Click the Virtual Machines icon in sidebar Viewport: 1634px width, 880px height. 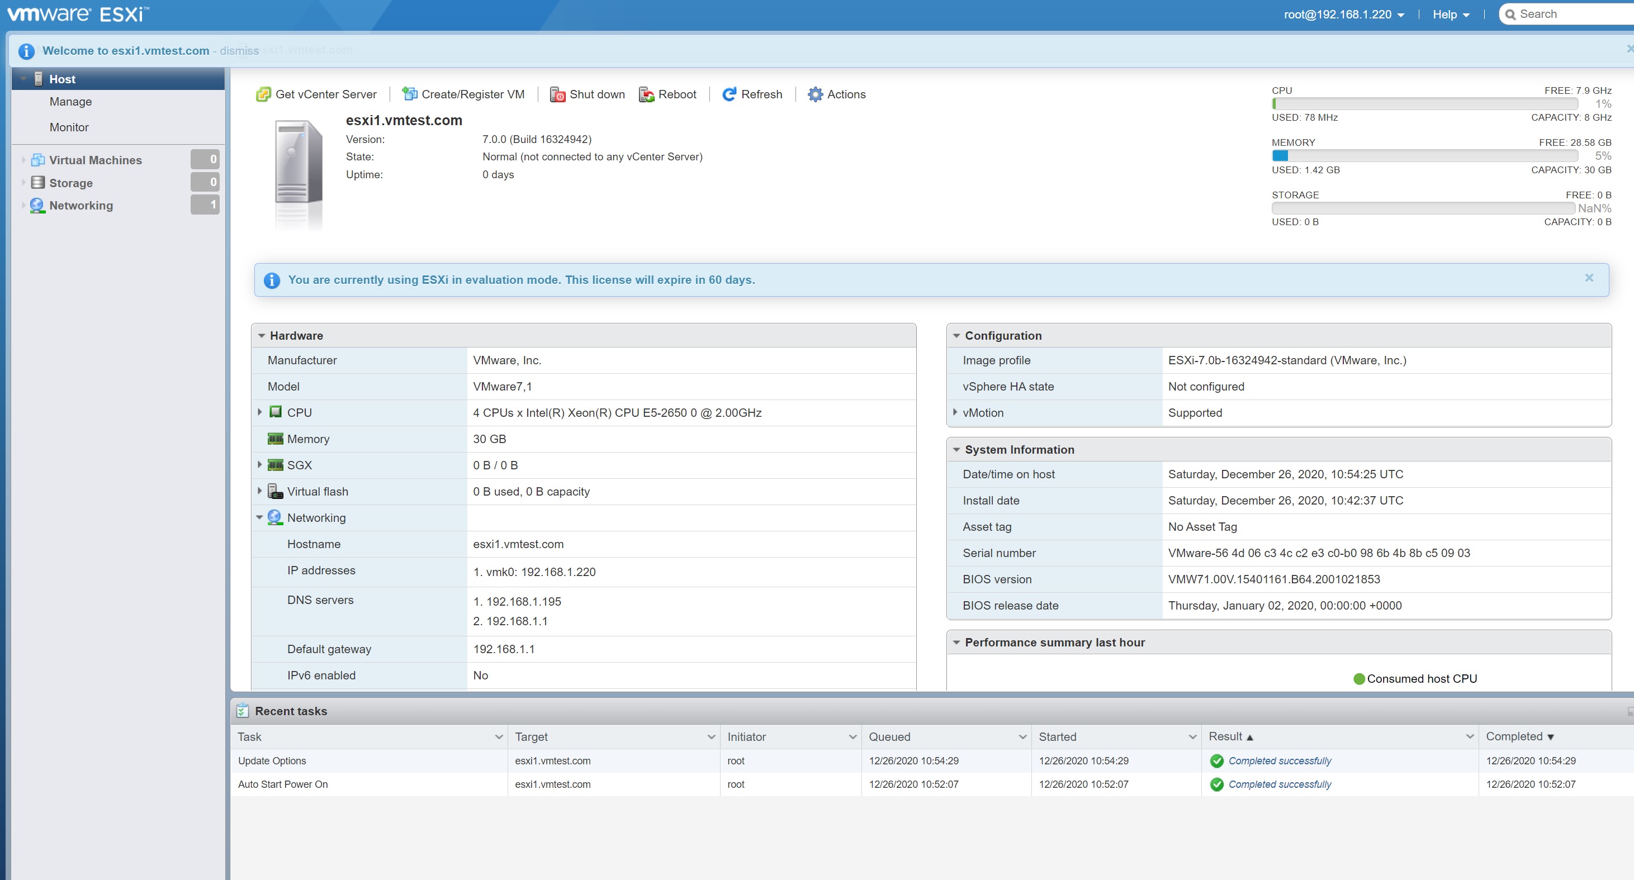click(38, 160)
